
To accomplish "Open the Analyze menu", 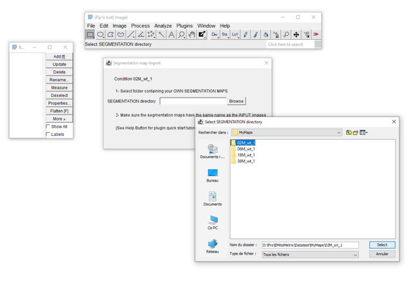I will [x=163, y=26].
